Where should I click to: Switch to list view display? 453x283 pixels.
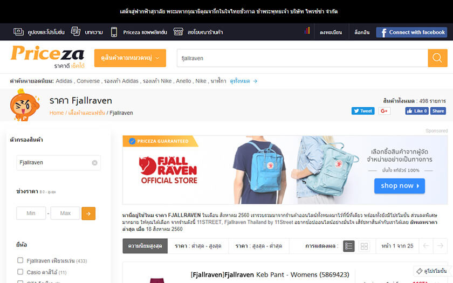point(349,246)
